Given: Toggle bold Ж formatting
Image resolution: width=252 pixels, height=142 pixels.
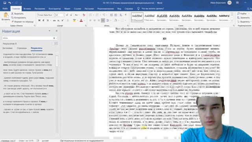Looking at the screenshot, I should tap(39, 21).
